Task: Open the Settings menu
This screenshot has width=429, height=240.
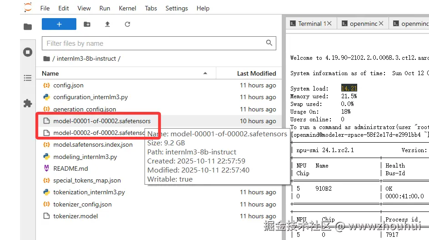Action: tap(176, 9)
